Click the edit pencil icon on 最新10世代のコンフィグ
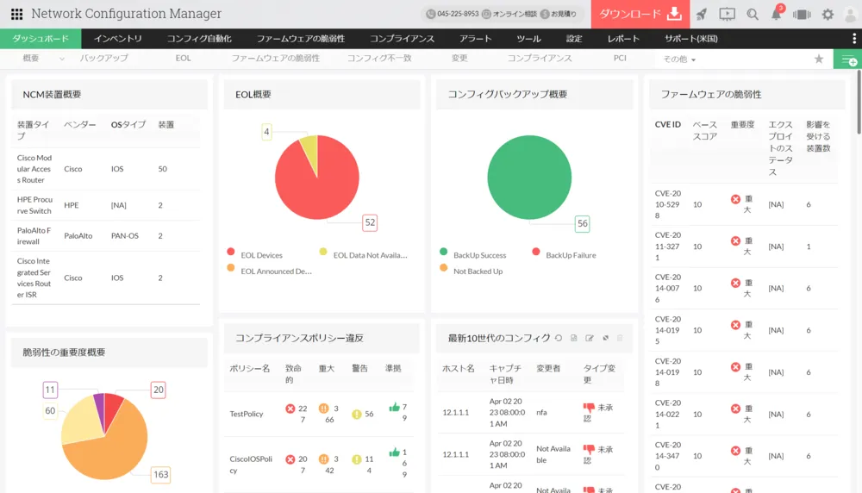The width and height of the screenshot is (862, 493). 590,338
